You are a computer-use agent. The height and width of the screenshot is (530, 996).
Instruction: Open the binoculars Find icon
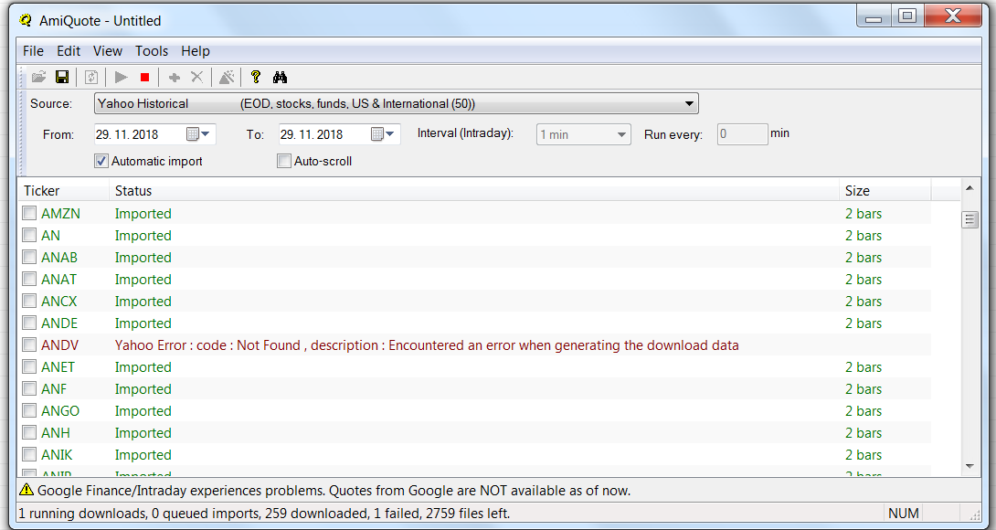pos(280,78)
